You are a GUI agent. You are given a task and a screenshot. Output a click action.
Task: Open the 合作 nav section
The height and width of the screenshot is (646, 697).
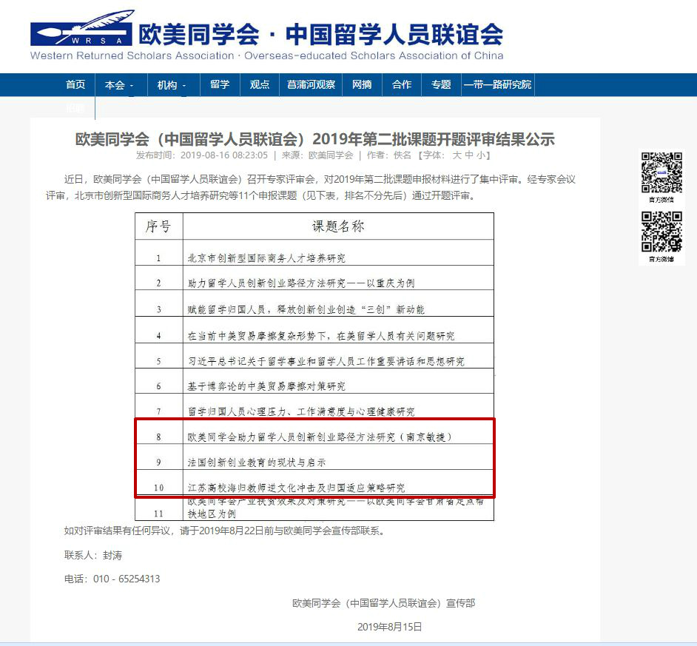tap(401, 84)
